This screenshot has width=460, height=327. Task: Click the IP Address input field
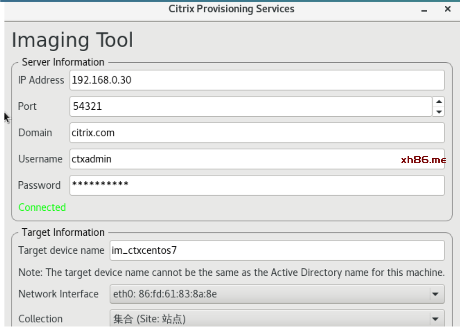[x=257, y=80]
